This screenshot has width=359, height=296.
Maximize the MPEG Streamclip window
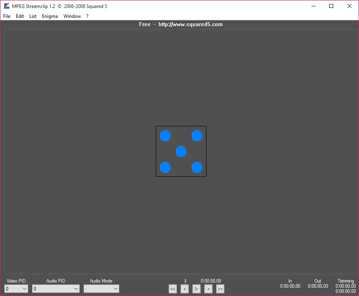pos(331,6)
